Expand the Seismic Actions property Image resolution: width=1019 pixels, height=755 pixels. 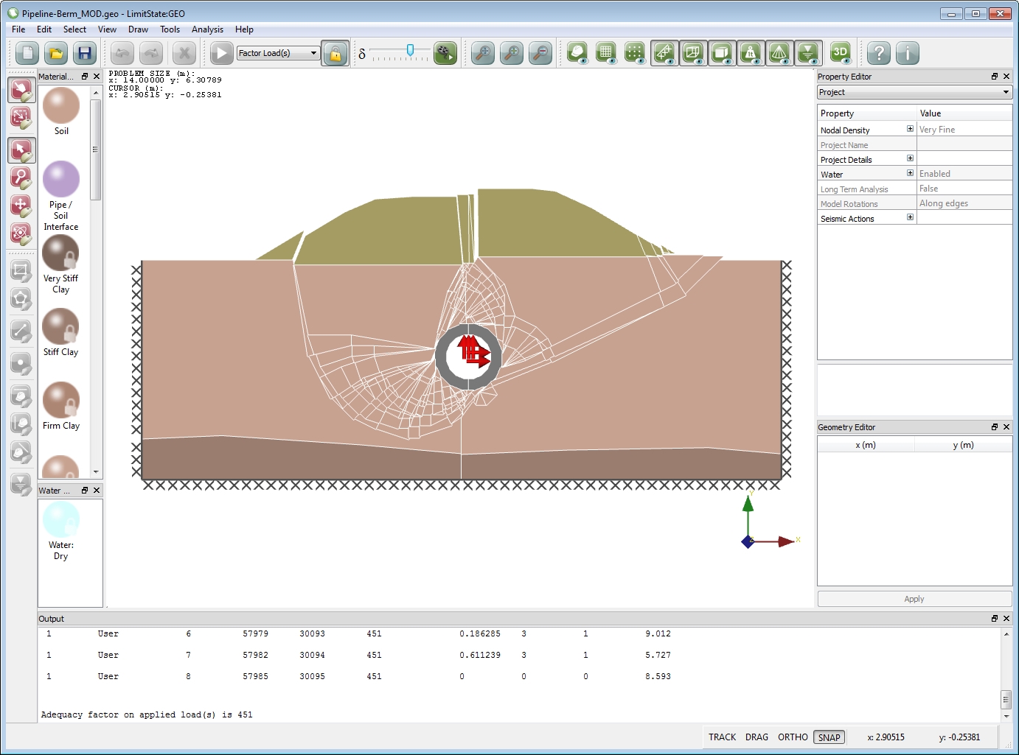click(910, 217)
